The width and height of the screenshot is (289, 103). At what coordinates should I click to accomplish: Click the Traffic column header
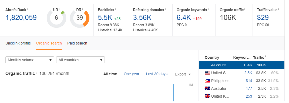(258, 57)
